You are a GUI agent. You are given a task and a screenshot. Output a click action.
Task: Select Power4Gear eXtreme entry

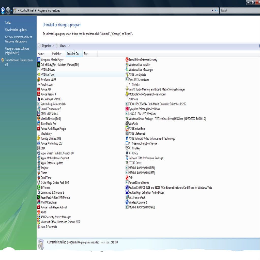(x=139, y=183)
